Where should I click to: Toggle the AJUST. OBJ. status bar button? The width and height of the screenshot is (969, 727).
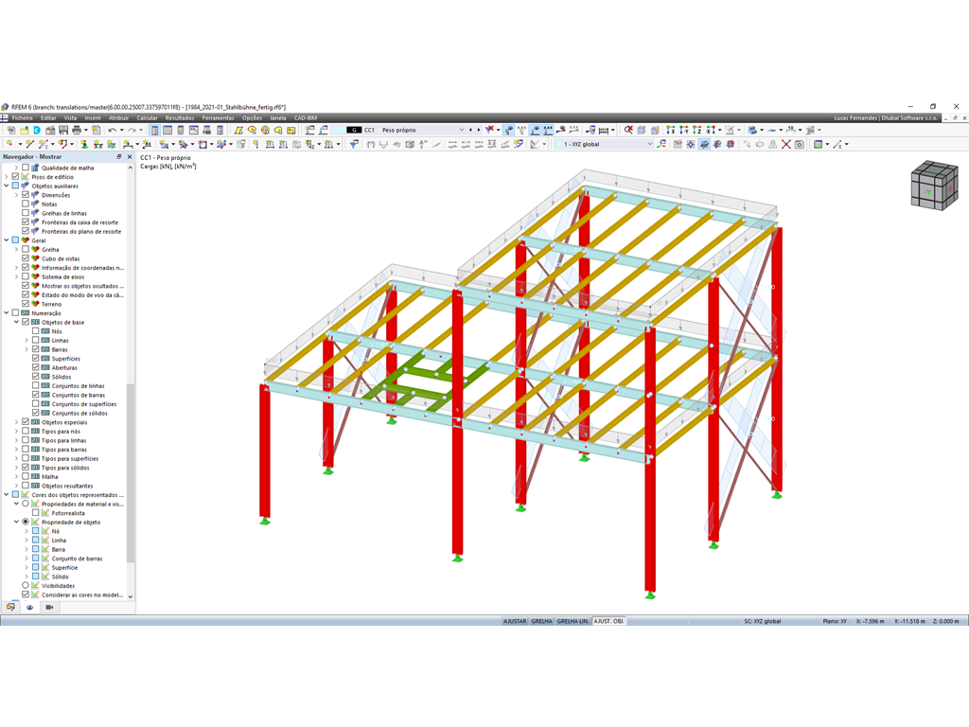click(609, 621)
